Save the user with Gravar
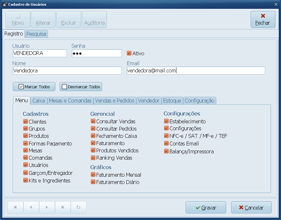This screenshot has width=281, height=220. (x=206, y=208)
